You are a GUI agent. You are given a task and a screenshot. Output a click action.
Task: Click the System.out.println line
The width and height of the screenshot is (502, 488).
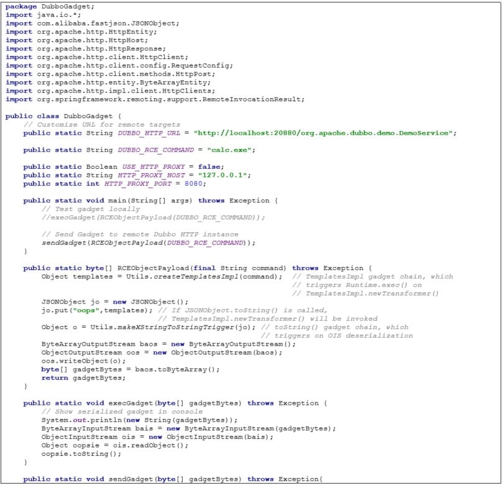139,420
